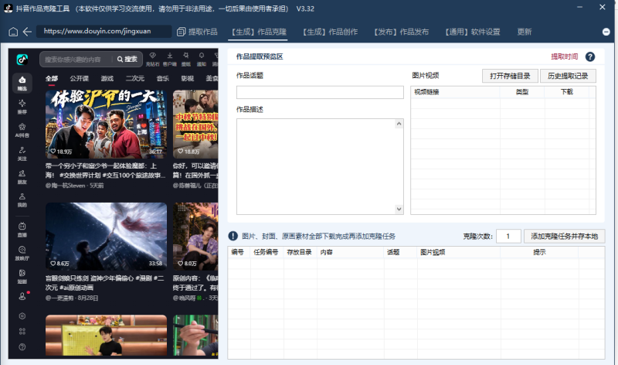618x365 pixels.
Task: Open the 更新 tab
Action: pos(525,32)
